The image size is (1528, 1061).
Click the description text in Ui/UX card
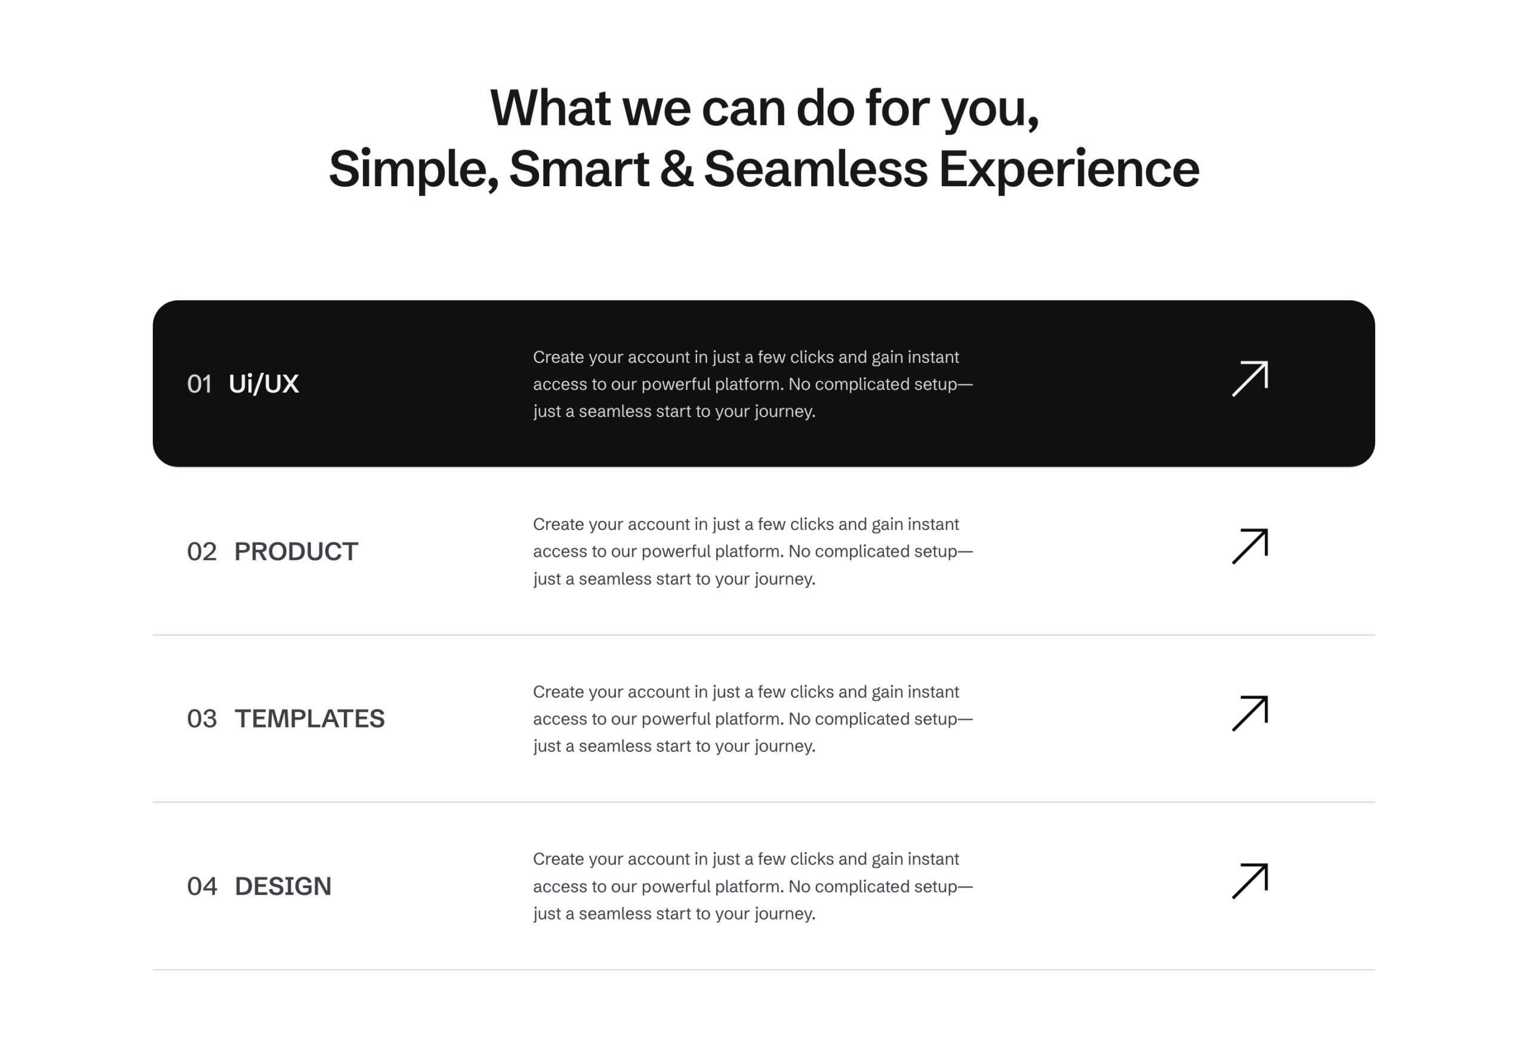(x=753, y=384)
